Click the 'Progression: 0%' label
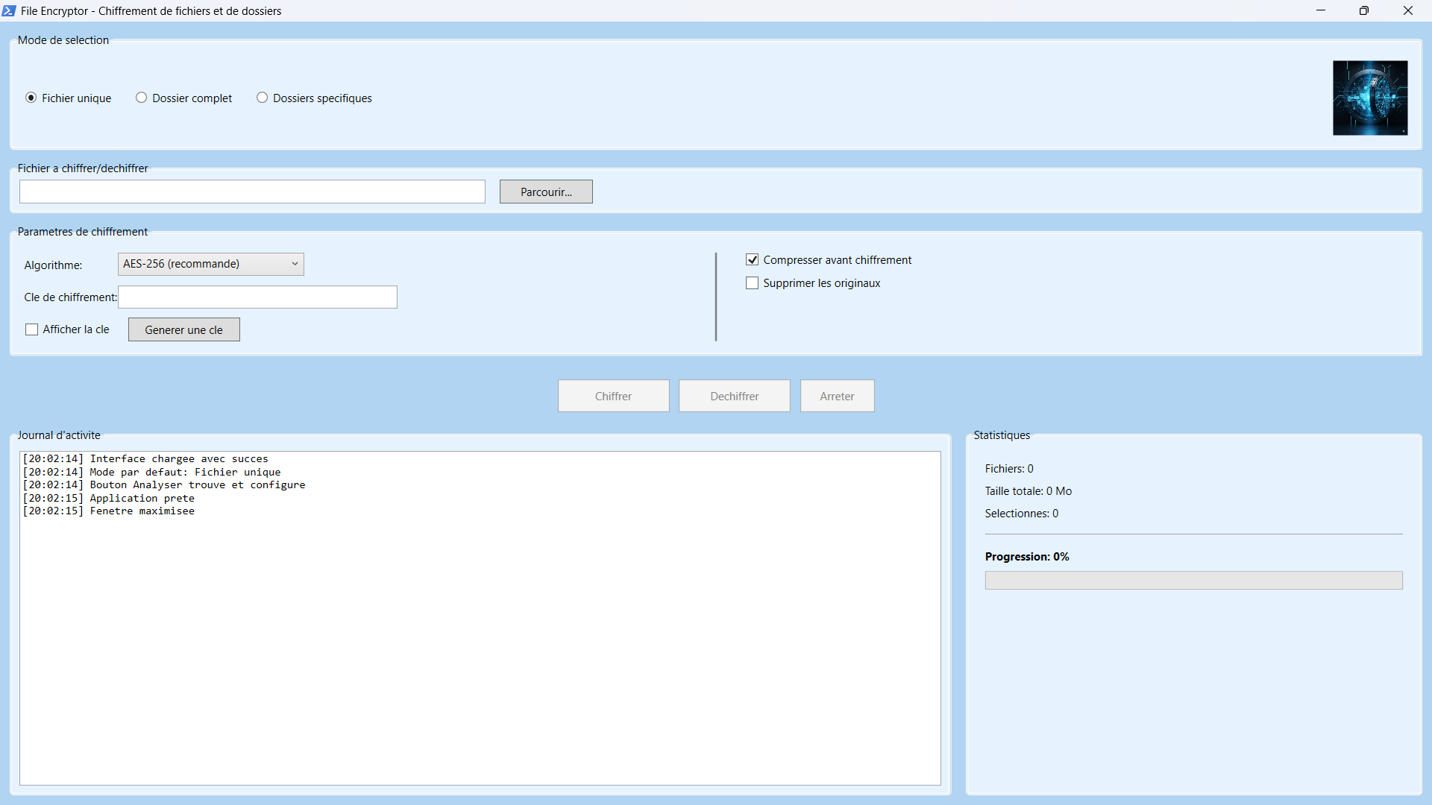 coord(1027,557)
